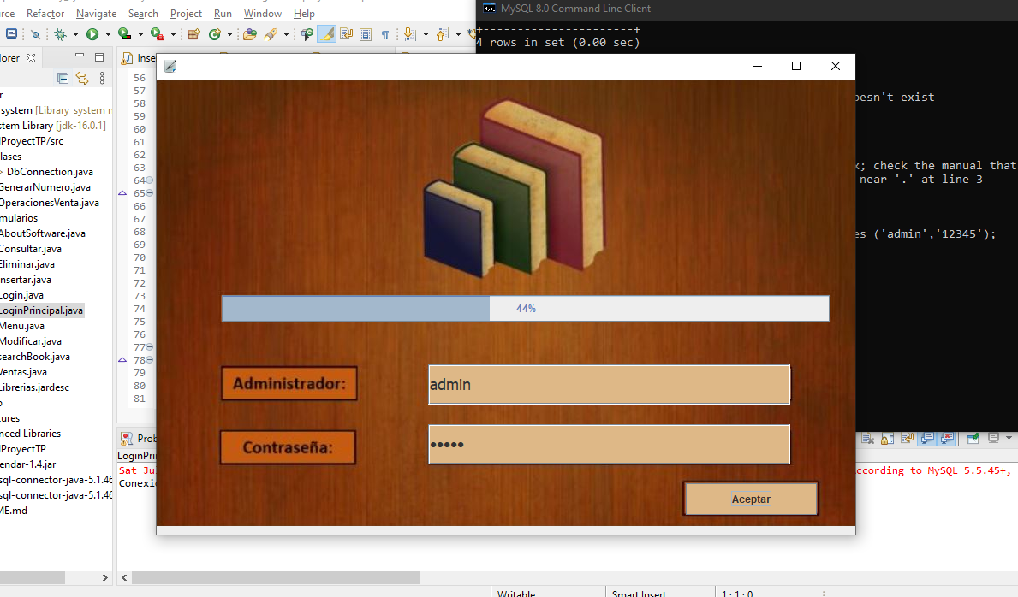Click the Open Console monitor icon at toolbar start
Image resolution: width=1018 pixels, height=597 pixels.
pos(12,33)
